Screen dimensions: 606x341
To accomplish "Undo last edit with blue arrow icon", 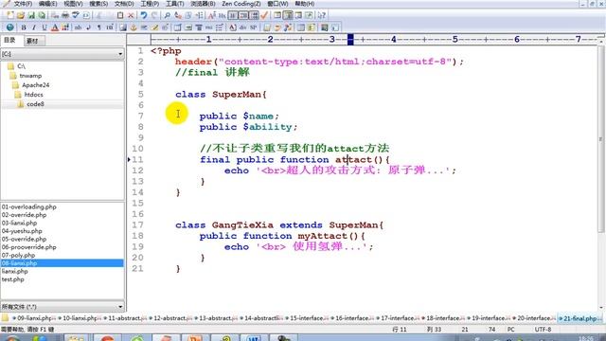I will click(144, 15).
